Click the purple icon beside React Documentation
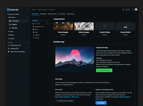Viewport: 143px width, 106px height. 9,52
